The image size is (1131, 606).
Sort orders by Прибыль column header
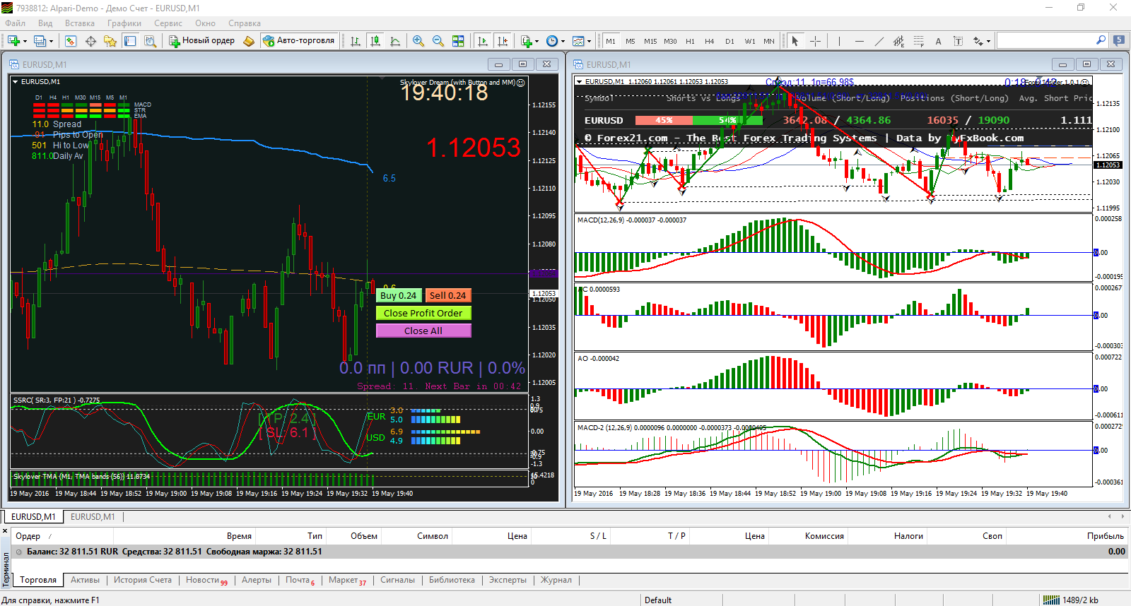pos(1105,536)
